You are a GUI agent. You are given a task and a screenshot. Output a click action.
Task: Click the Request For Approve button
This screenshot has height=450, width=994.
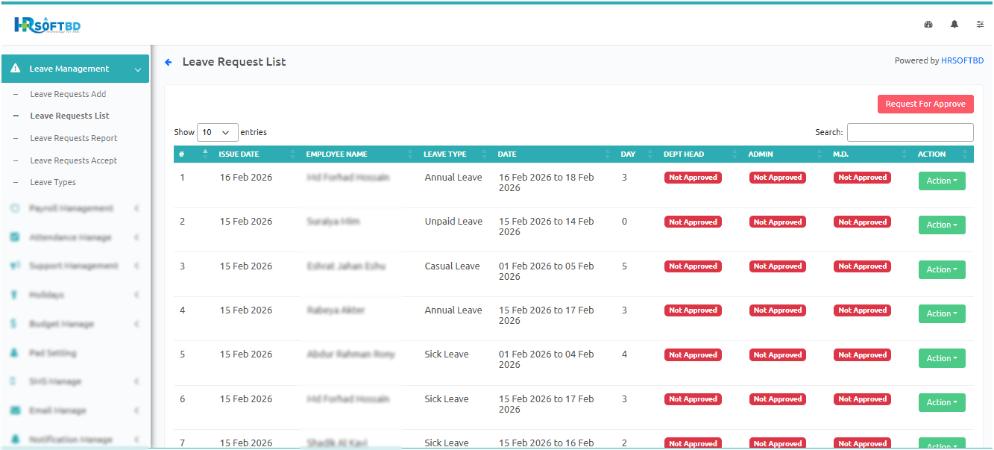coord(925,104)
